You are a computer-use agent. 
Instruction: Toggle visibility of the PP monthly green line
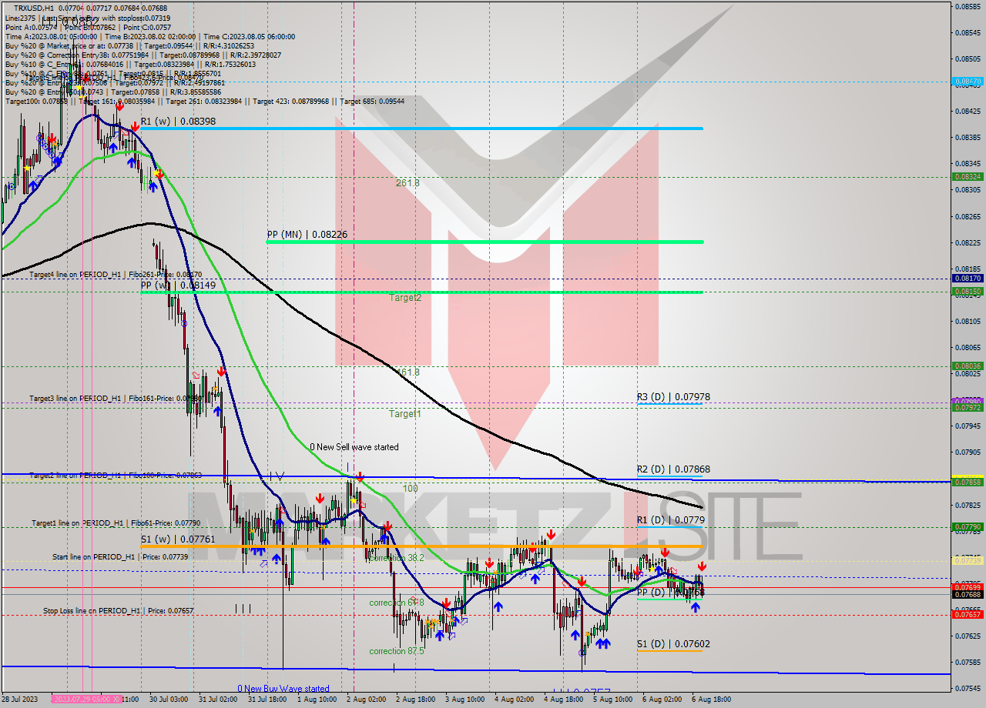point(462,241)
